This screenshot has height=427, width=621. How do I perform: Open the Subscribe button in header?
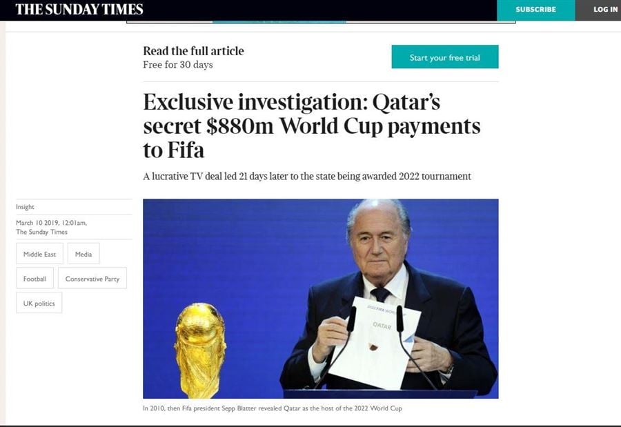(x=536, y=10)
